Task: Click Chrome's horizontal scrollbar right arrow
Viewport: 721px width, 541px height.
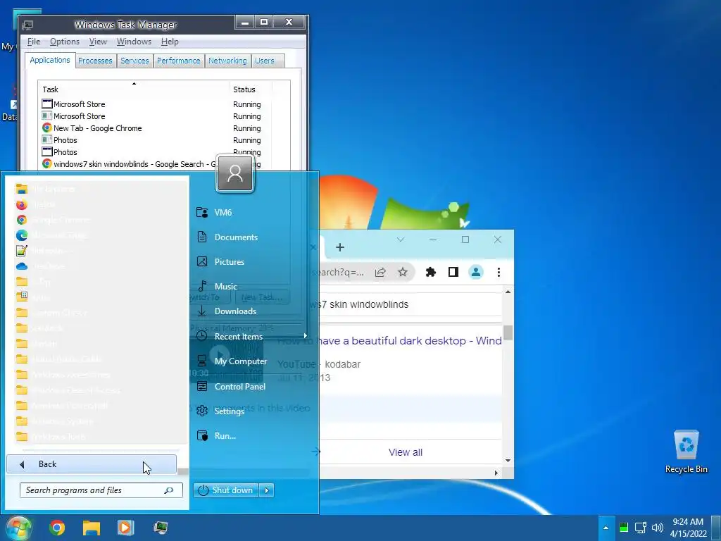Action: pyautogui.click(x=496, y=473)
